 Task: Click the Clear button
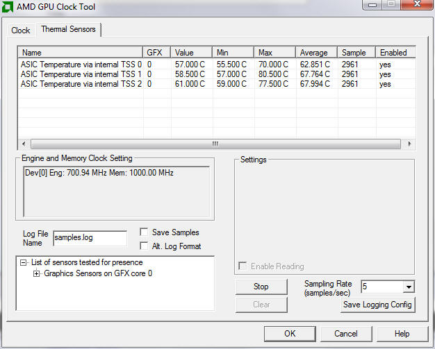[261, 305]
